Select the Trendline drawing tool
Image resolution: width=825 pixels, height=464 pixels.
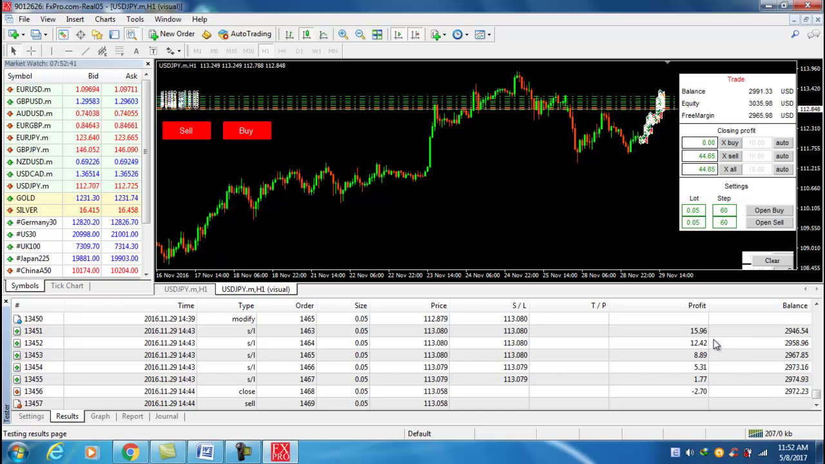pos(85,51)
